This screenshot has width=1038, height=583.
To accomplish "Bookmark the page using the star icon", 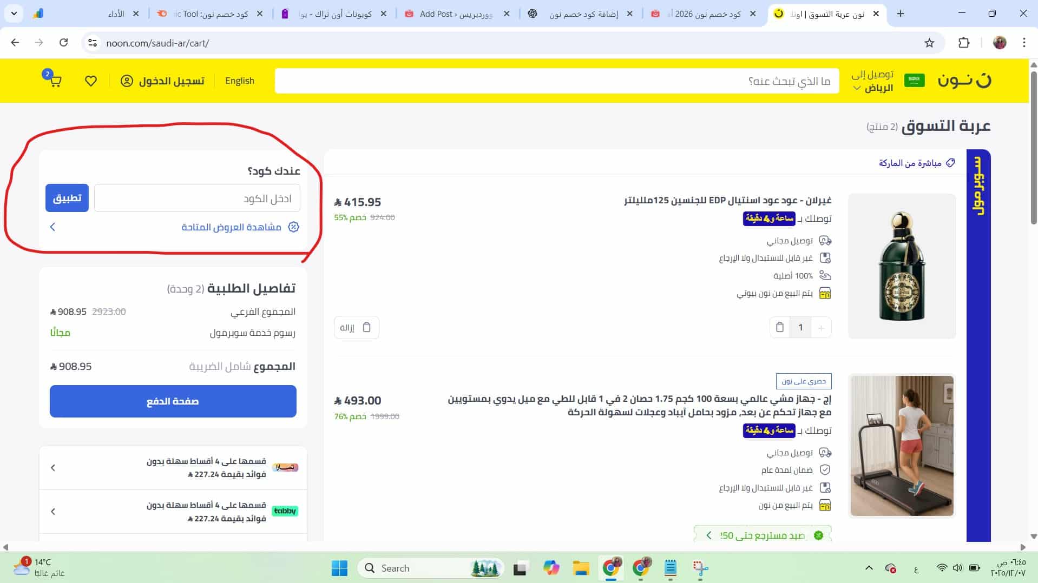I will click(x=929, y=43).
